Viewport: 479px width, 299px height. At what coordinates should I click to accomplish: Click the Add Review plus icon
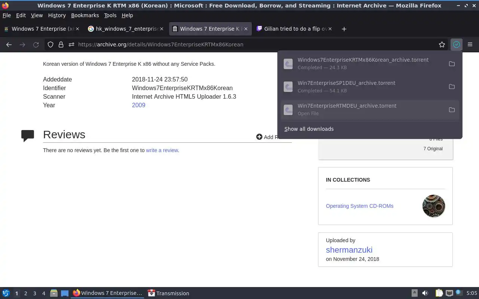pos(259,137)
